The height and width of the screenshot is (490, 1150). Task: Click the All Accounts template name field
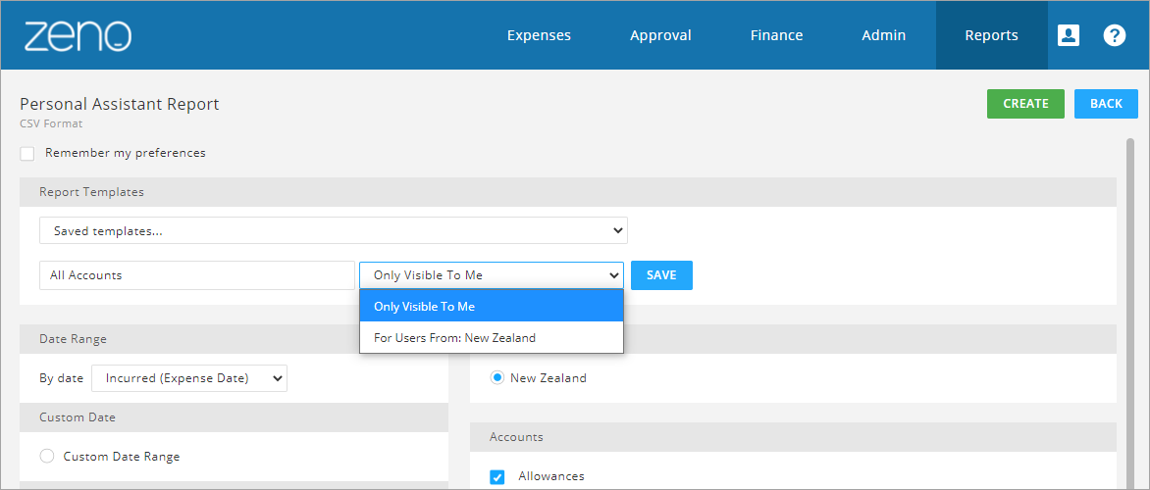197,275
